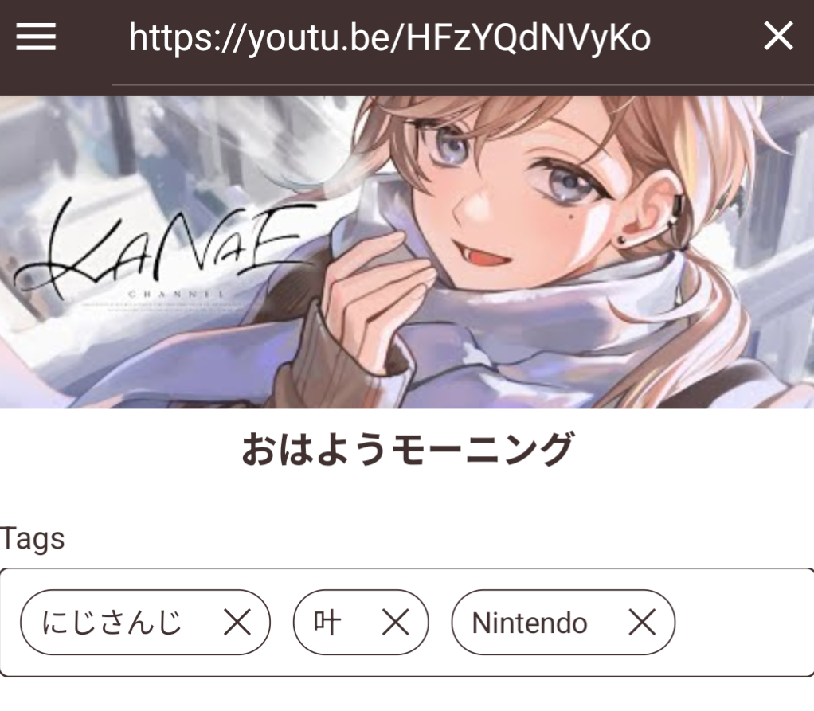Click empty space in the Tags box

coord(742,623)
